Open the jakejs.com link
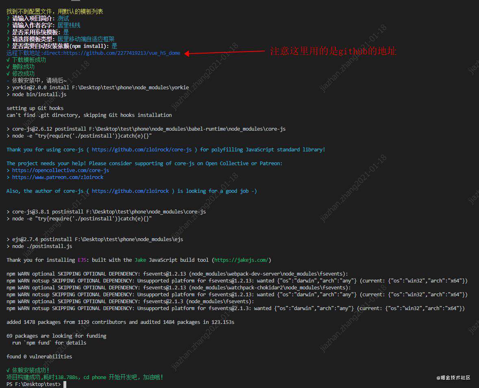Viewport: 479px width, 388px height. coord(242,260)
